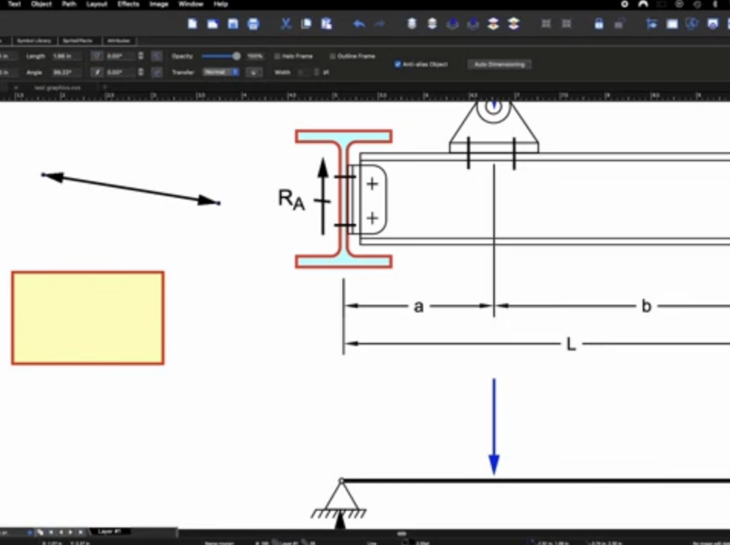The image size is (730, 545).
Task: Click the Redo arrow icon
Action: [x=380, y=24]
